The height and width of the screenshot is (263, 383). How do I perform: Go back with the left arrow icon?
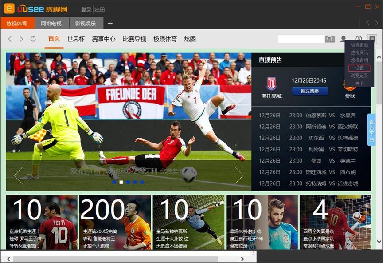pos(10,39)
